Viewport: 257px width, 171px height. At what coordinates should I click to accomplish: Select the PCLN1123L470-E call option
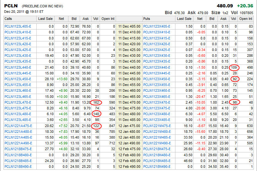pos(18,102)
